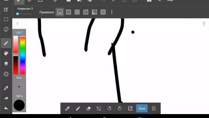
Task: Set saturation on the red-white bar
Action: pyautogui.click(x=16, y=45)
